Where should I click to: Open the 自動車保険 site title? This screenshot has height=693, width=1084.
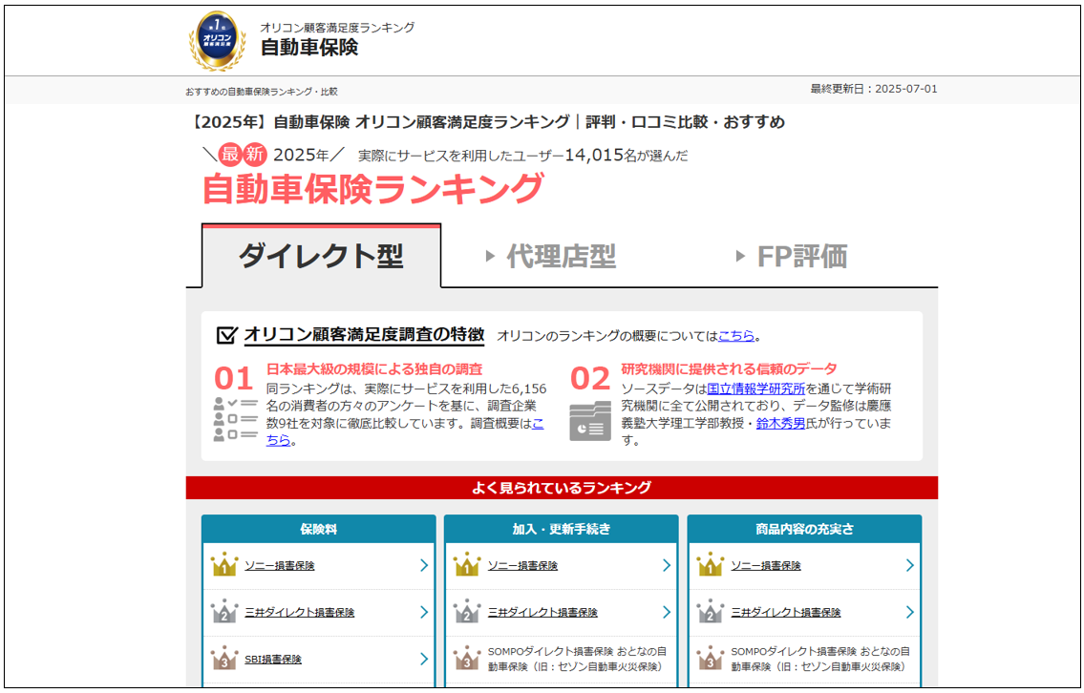(x=309, y=47)
